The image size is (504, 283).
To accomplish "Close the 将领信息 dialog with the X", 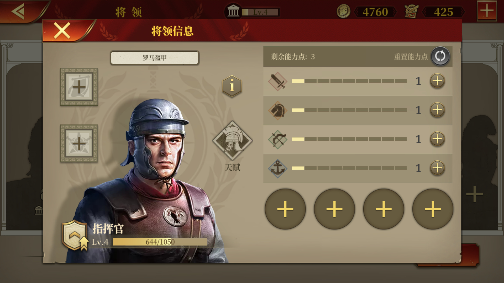I will [62, 30].
